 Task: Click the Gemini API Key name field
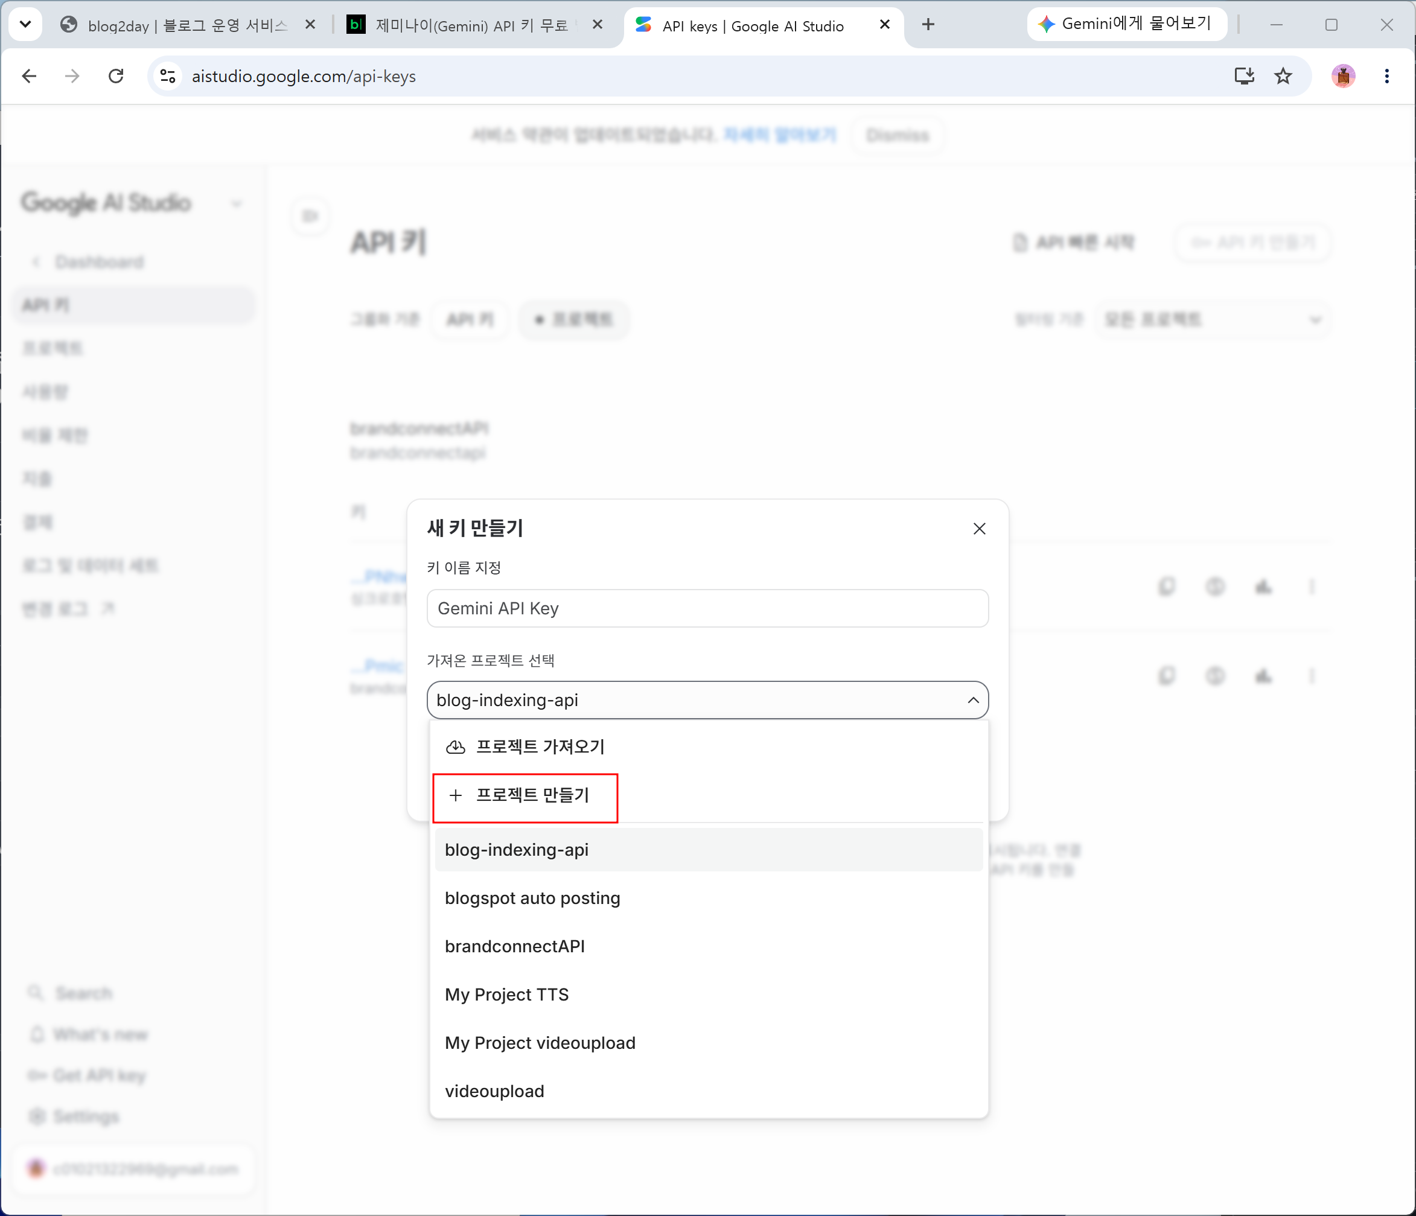707,608
